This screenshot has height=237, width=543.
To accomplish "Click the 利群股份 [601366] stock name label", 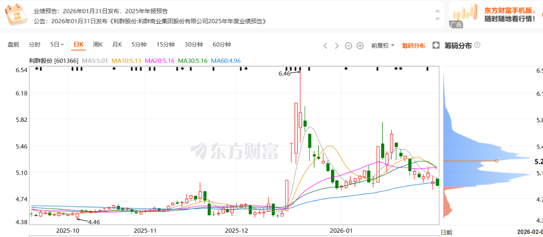I will (x=54, y=61).
